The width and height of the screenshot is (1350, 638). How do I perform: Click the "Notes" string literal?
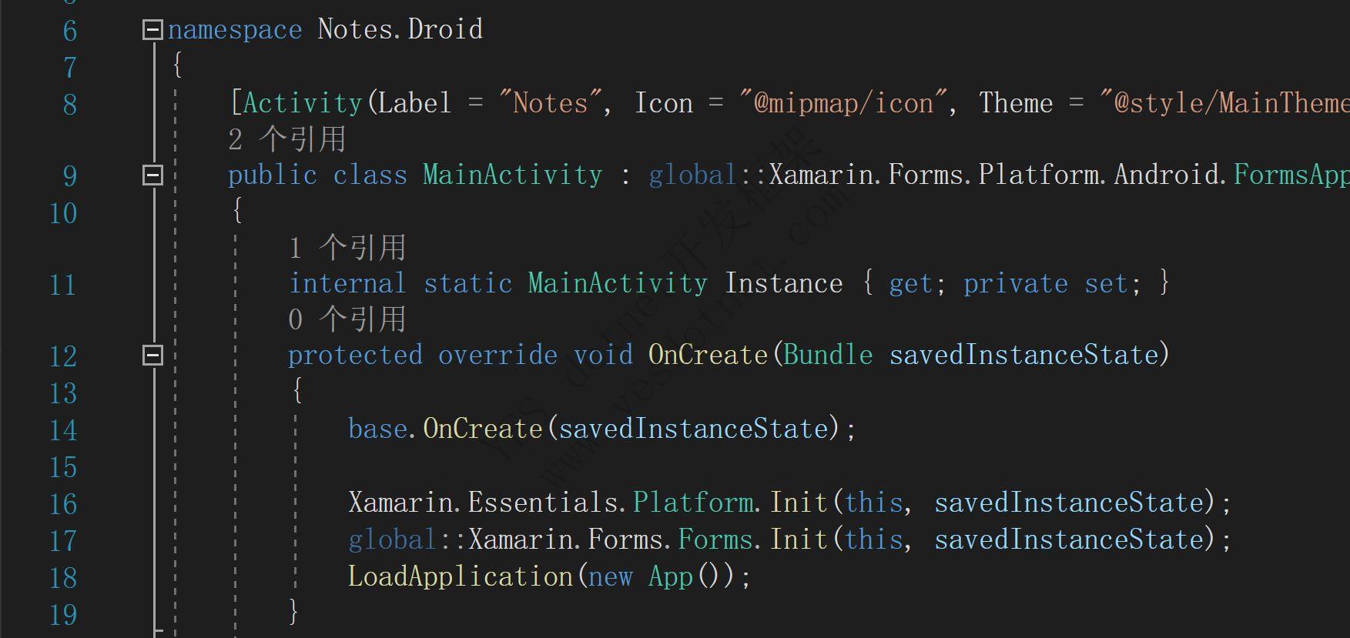(550, 103)
